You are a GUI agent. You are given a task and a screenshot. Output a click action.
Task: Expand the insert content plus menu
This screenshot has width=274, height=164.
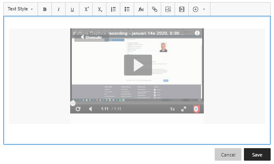pos(195,9)
